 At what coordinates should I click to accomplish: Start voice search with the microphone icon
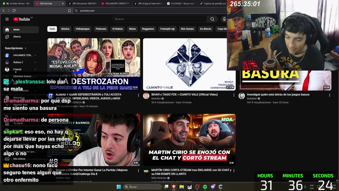point(224,19)
